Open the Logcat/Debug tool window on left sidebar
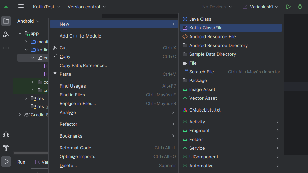 pos(6,134)
